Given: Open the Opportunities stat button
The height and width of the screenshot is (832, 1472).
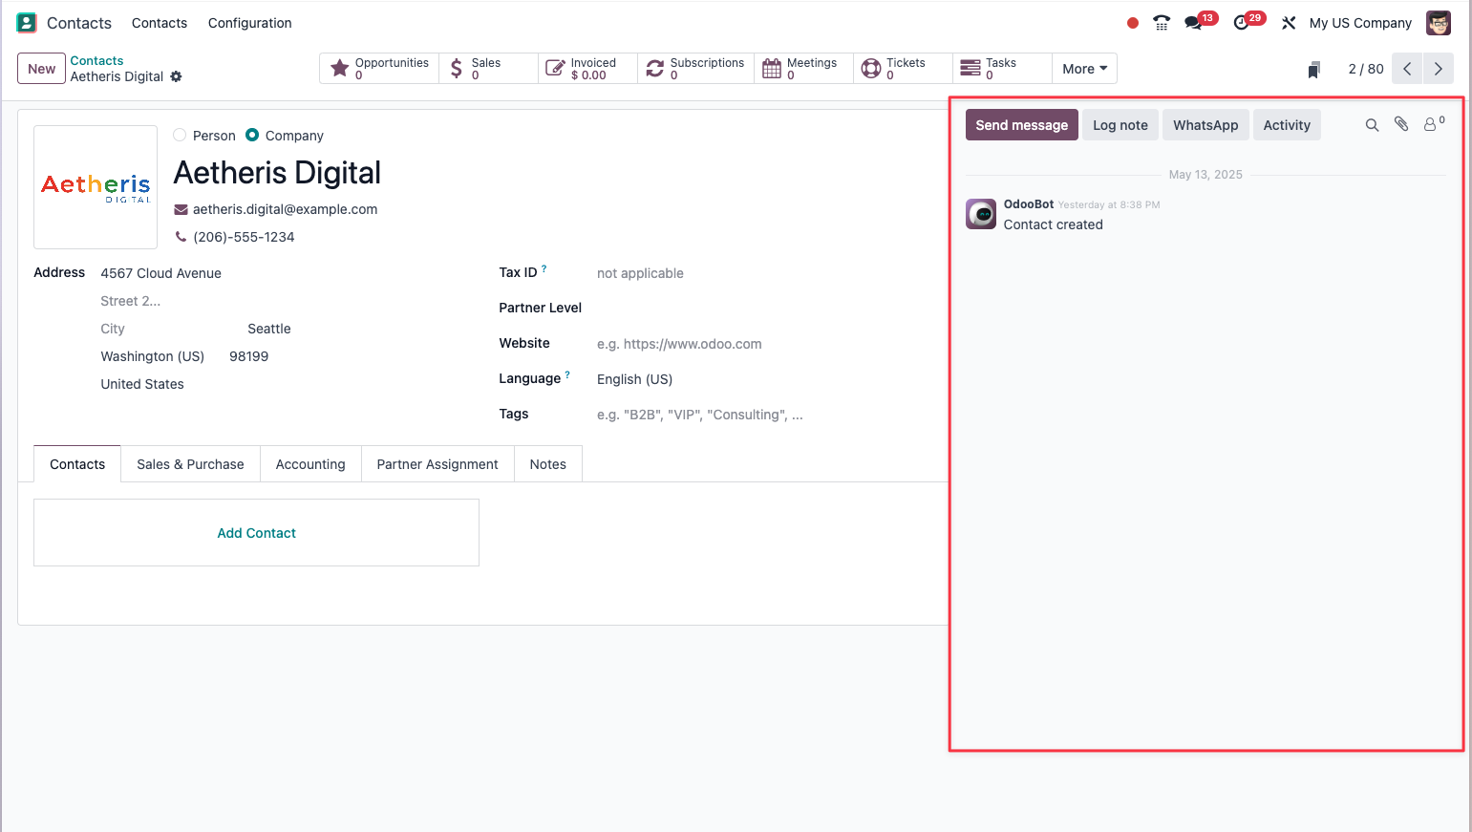Looking at the screenshot, I should [379, 69].
